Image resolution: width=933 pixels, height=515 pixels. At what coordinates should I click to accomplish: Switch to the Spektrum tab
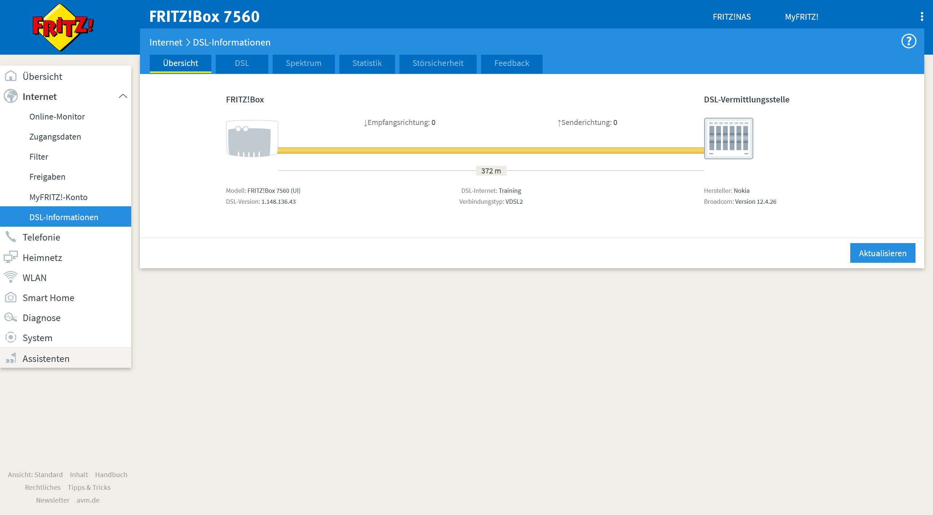coord(303,63)
